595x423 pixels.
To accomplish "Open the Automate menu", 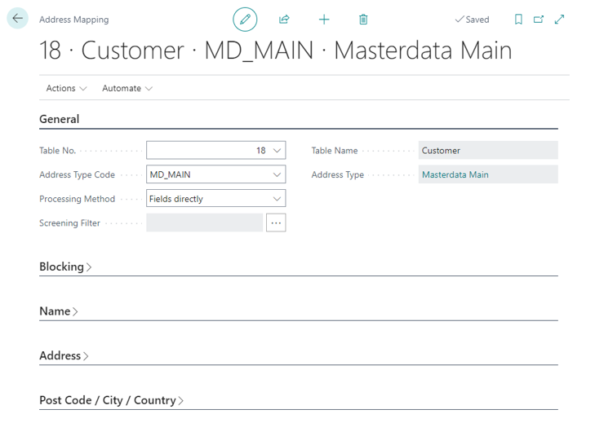I will [x=127, y=88].
